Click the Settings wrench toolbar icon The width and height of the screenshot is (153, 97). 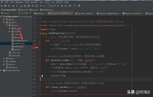pyautogui.click(x=70, y=6)
